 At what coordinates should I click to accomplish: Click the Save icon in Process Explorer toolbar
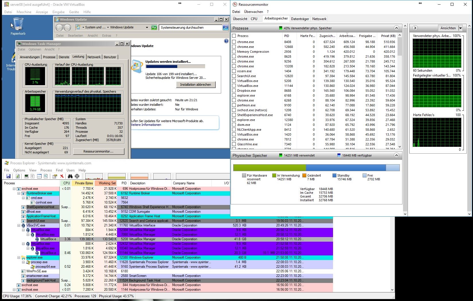pyautogui.click(x=8, y=176)
